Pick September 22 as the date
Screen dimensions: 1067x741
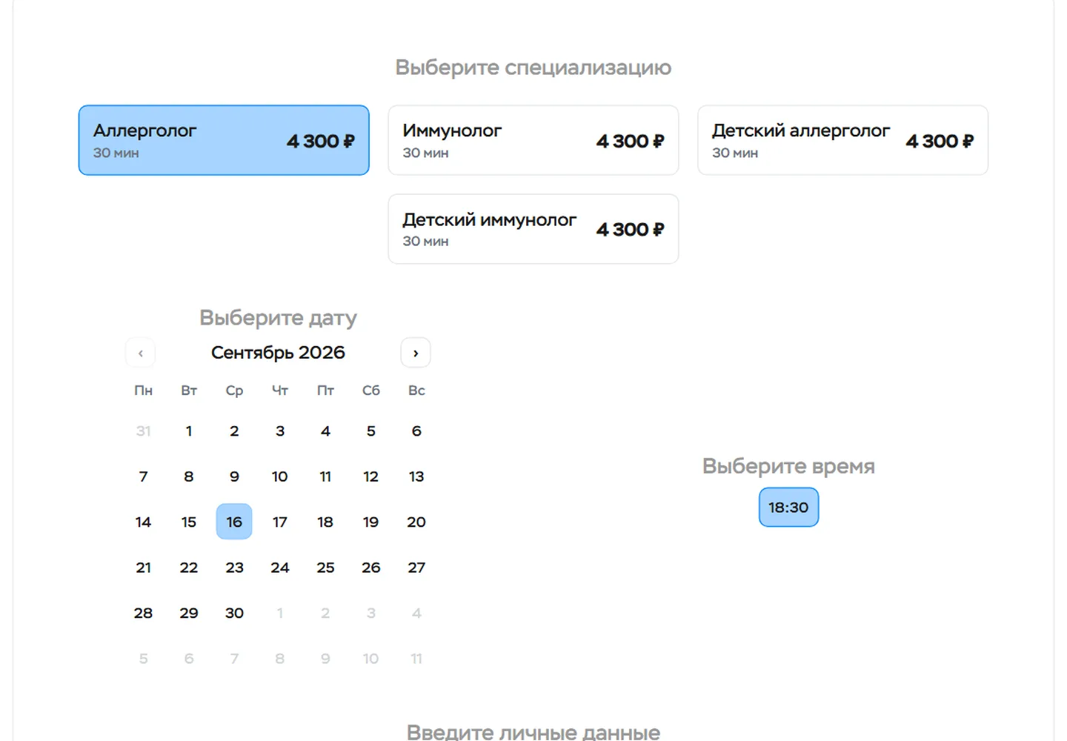pyautogui.click(x=189, y=568)
